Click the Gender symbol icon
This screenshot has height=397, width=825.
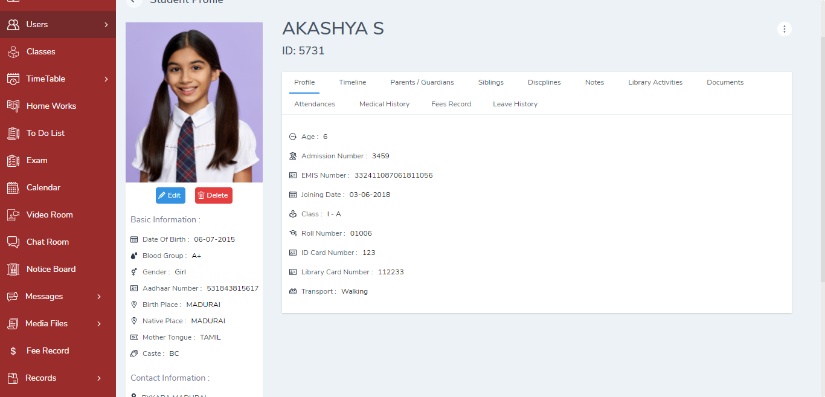[134, 273]
